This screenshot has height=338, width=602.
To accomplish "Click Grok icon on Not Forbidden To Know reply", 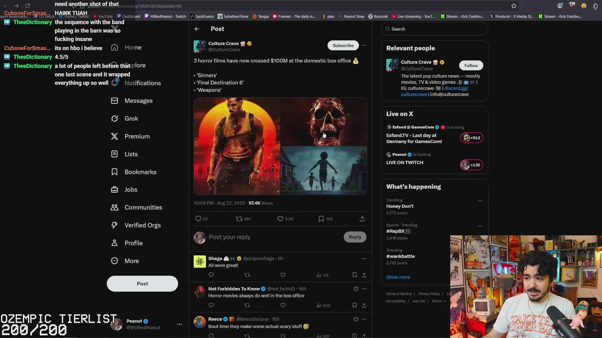I will point(356,289).
